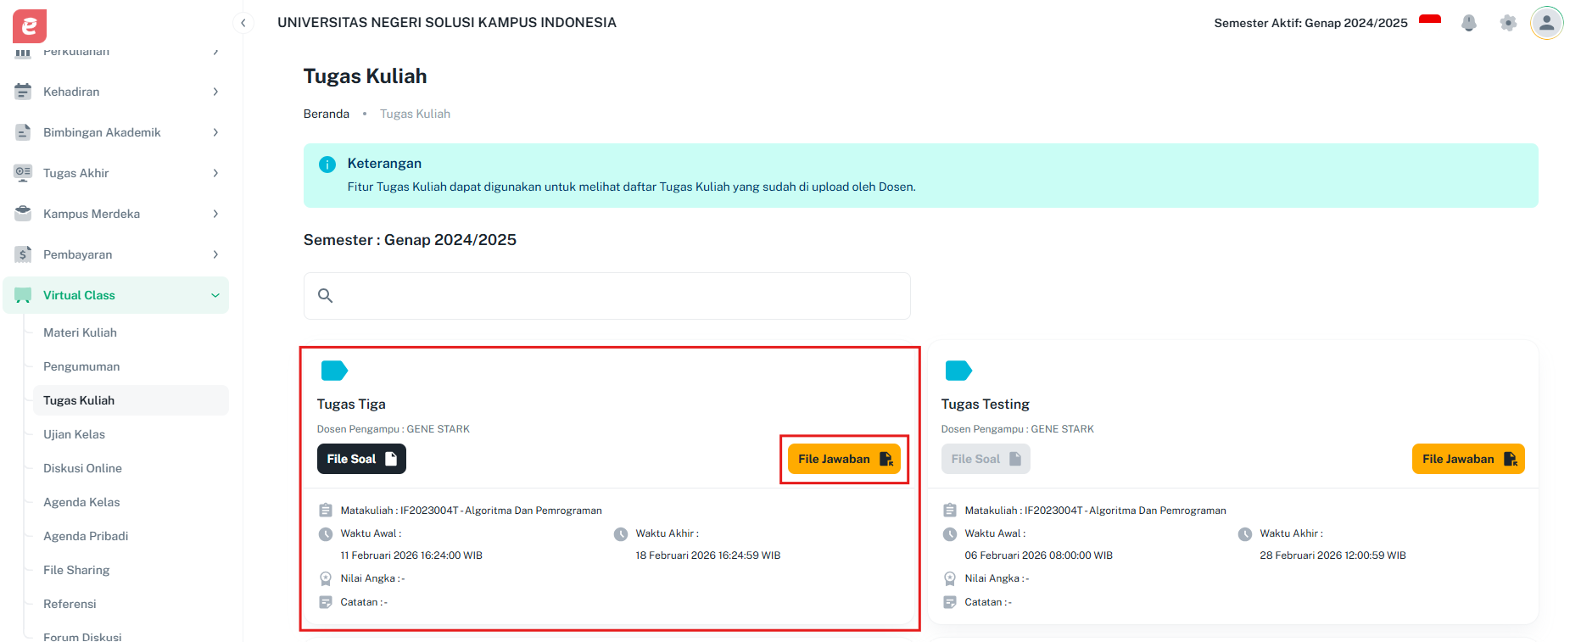This screenshot has height=642, width=1581.
Task: Expand the Bimbingan Akademik menu
Action: coord(215,132)
